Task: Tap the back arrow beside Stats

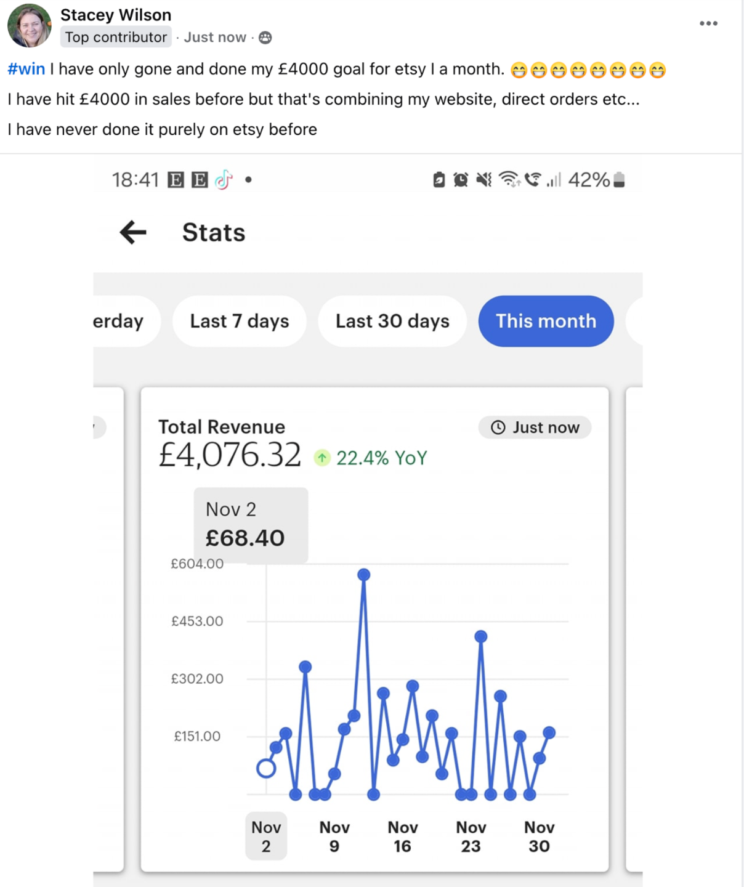Action: click(x=133, y=233)
